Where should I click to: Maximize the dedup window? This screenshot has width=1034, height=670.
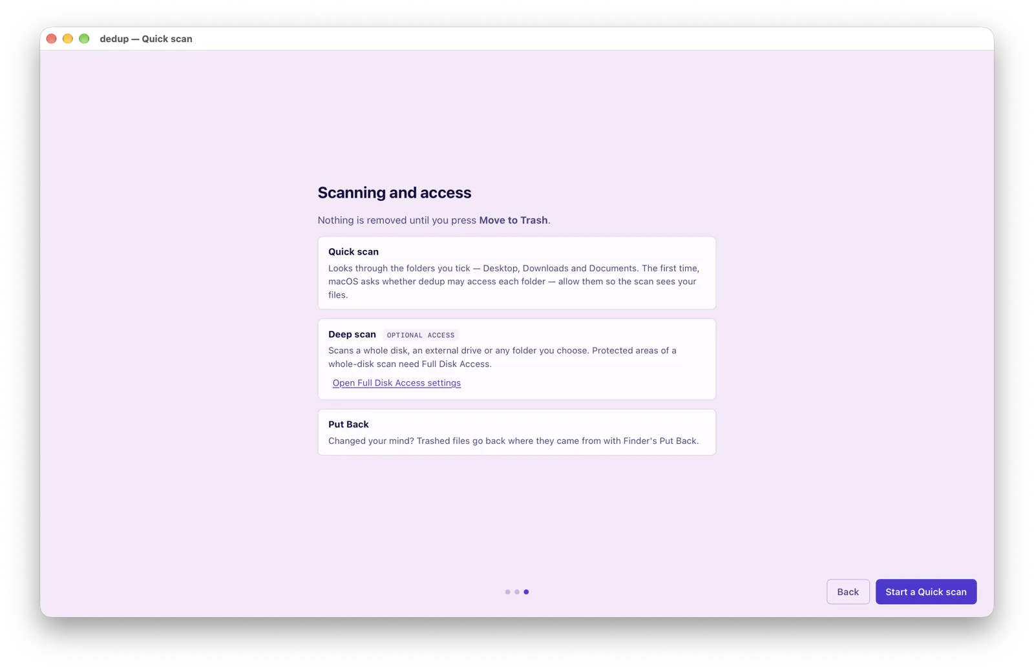click(x=84, y=39)
